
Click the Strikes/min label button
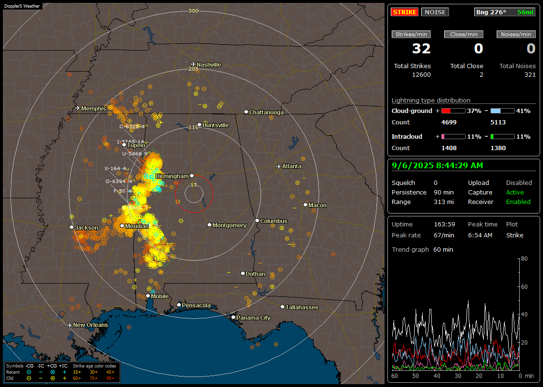point(411,34)
